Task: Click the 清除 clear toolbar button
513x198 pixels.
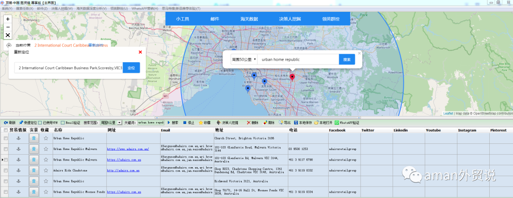Action: (x=268, y=123)
